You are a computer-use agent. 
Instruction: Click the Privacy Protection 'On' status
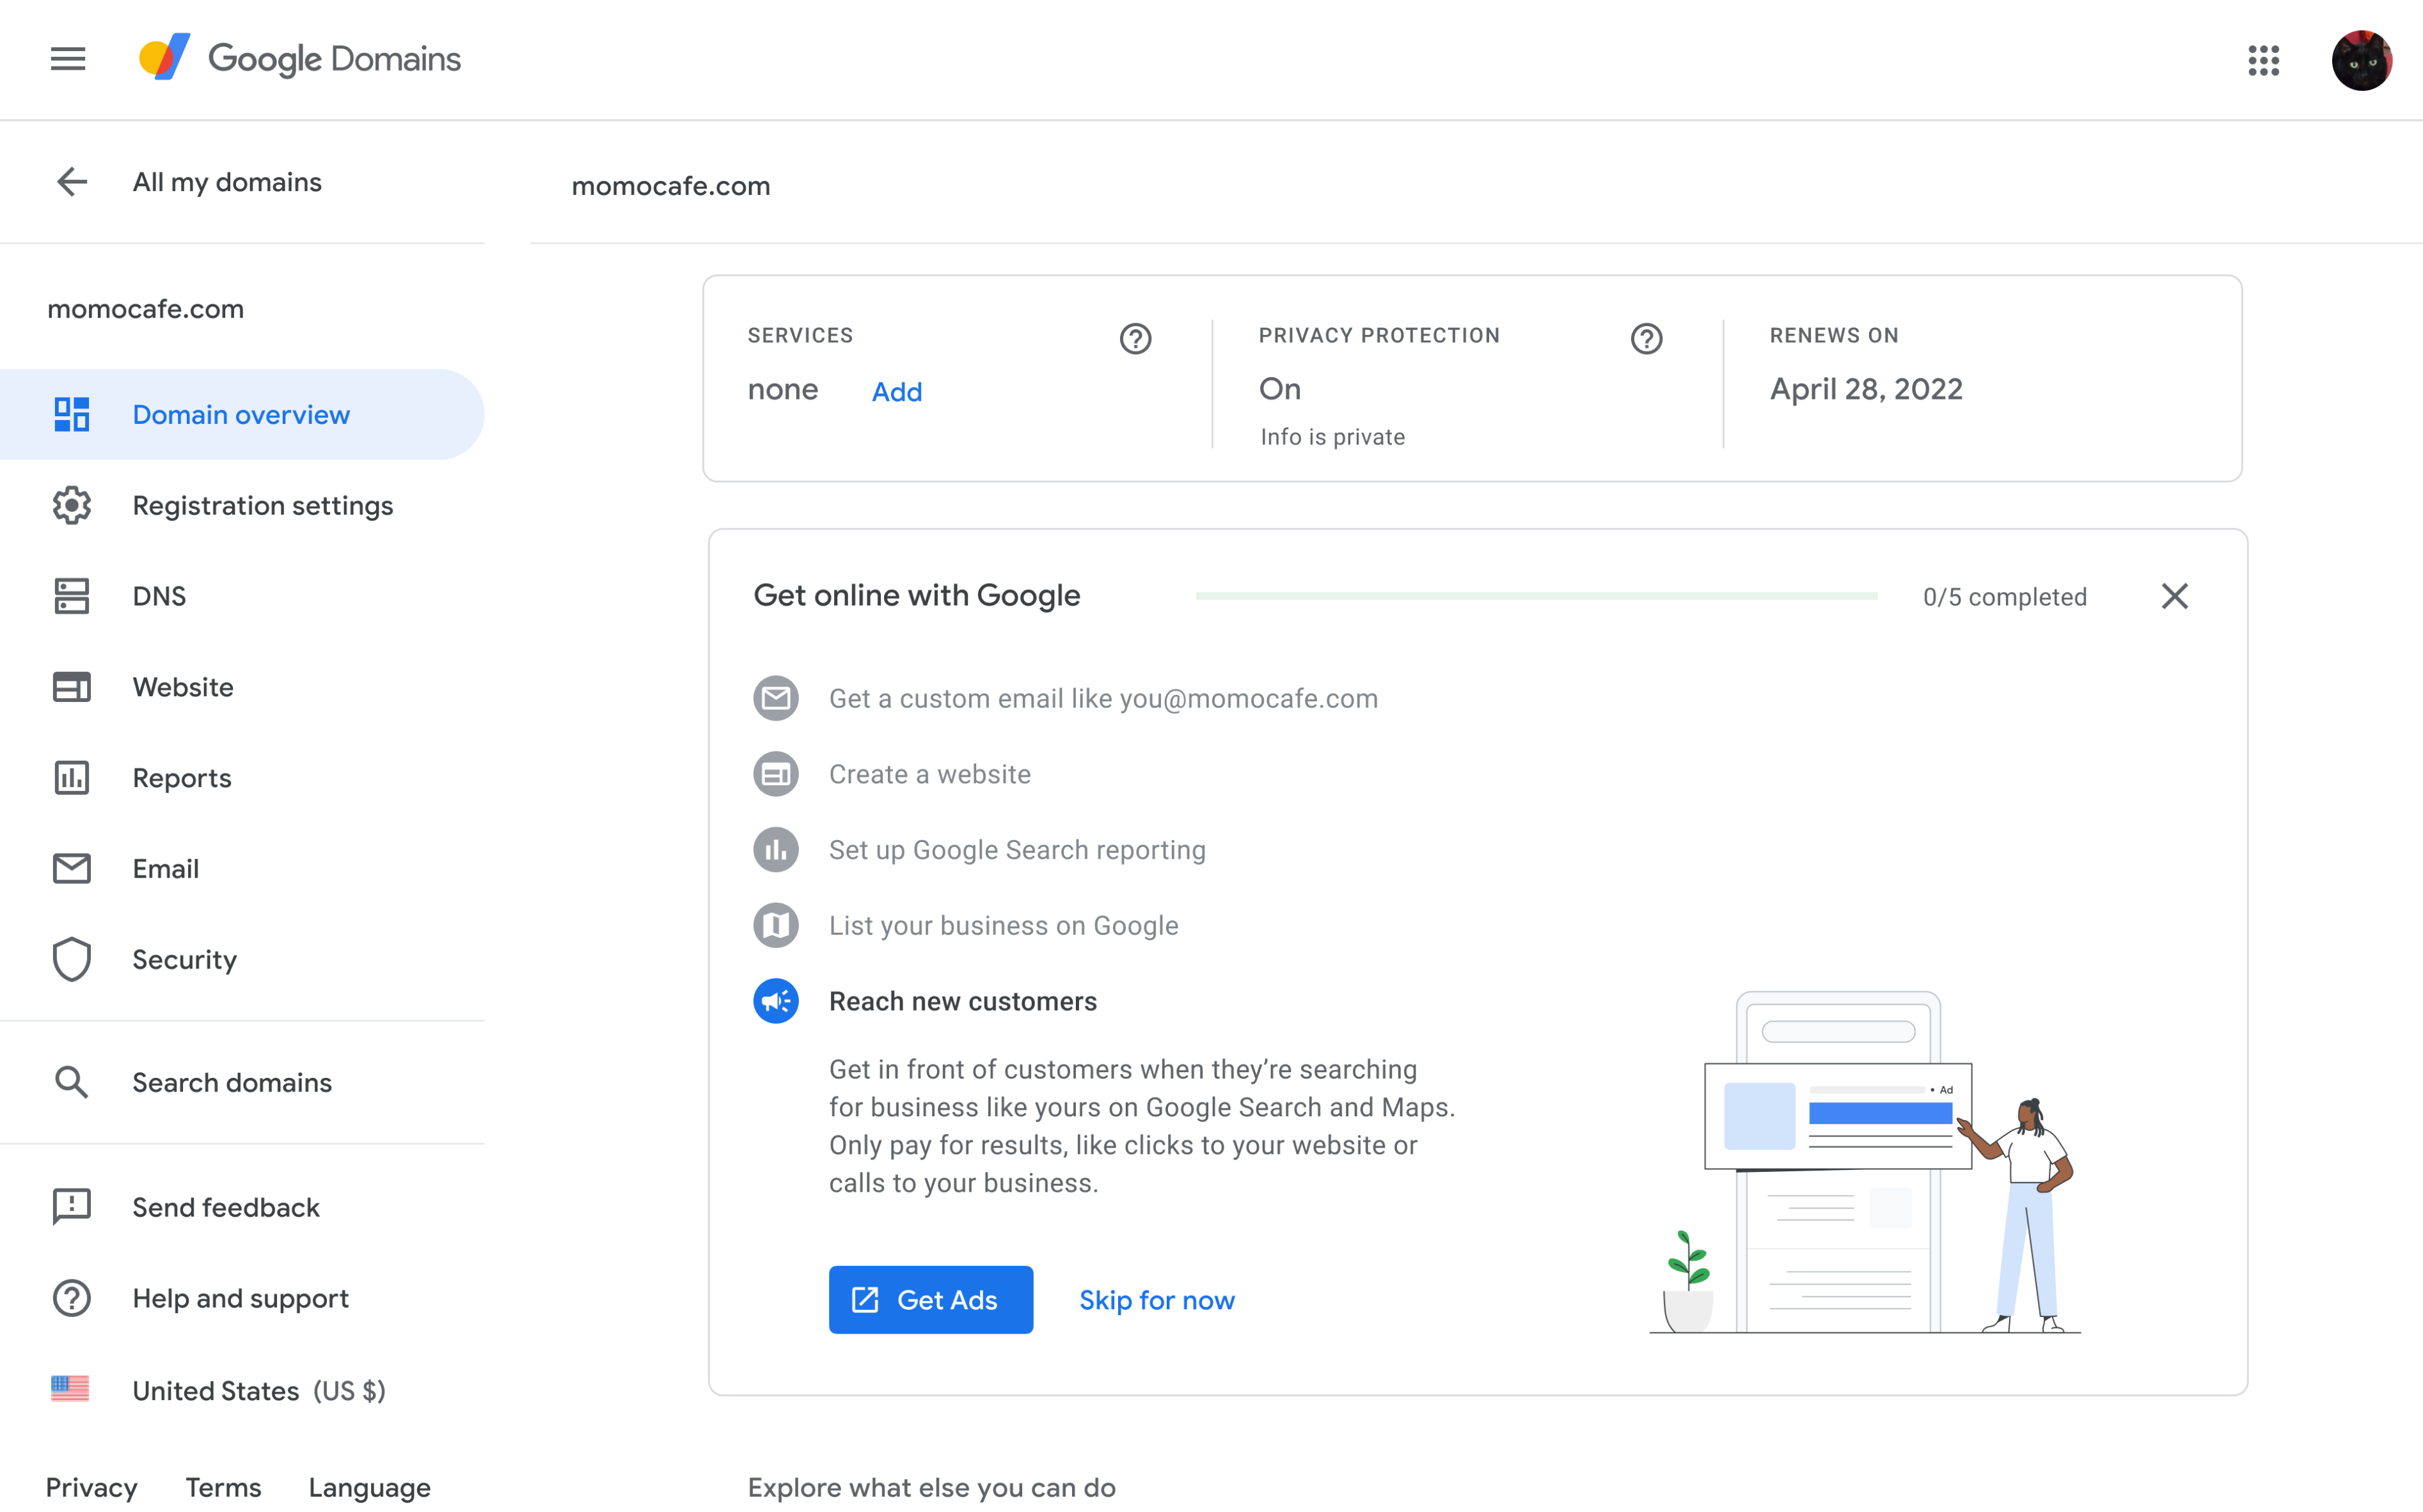point(1281,389)
